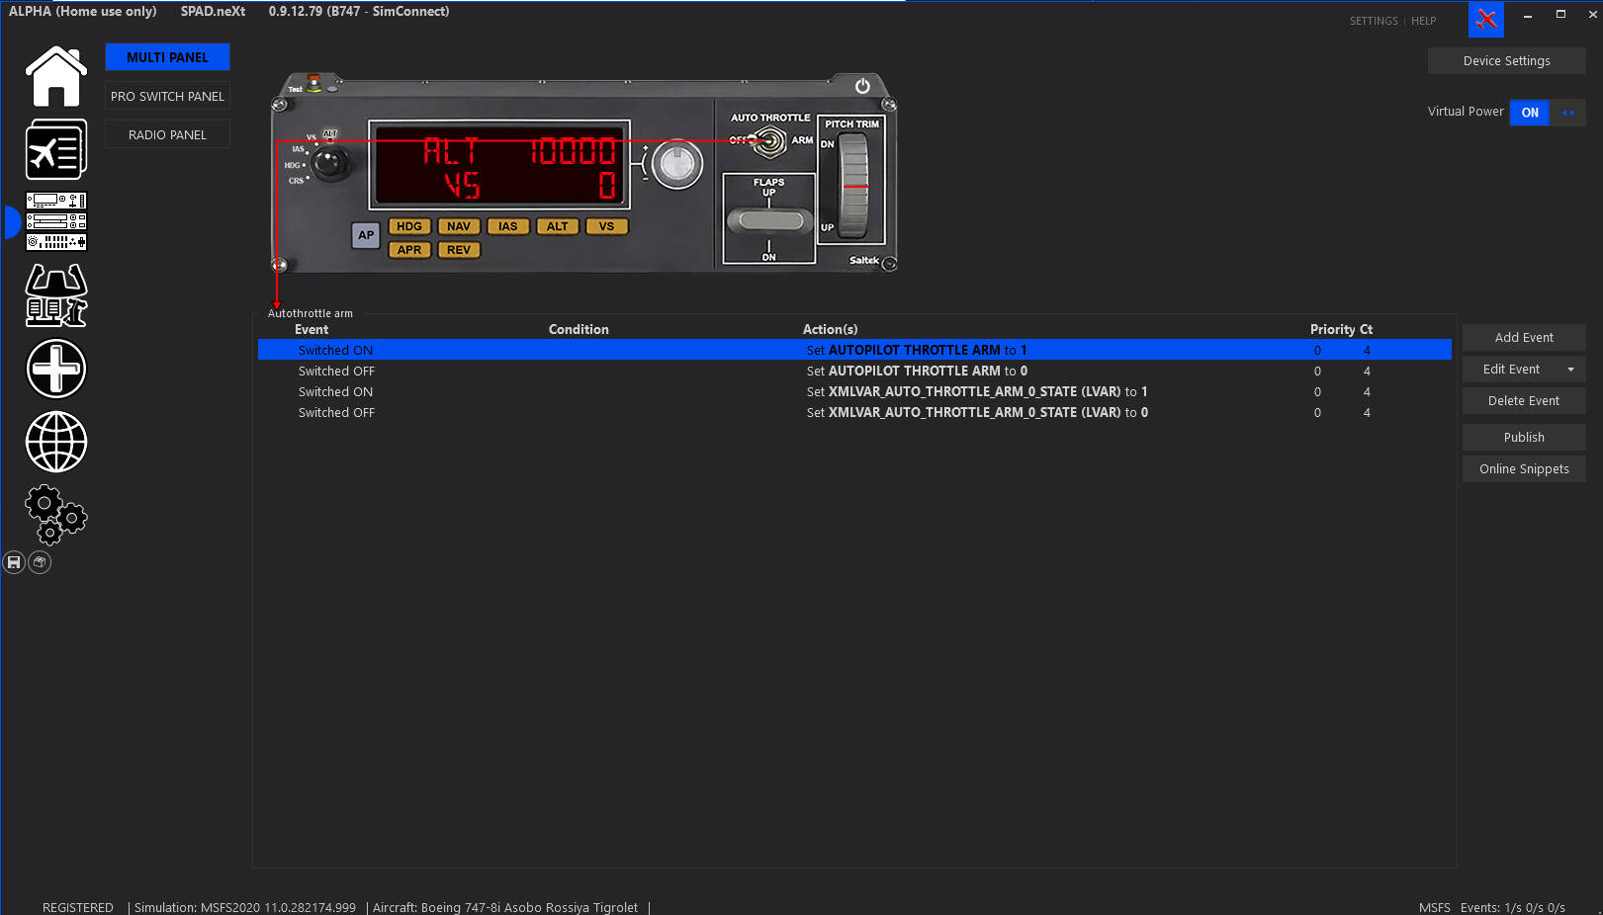This screenshot has height=915, width=1603.
Task: Click the power icon on the multipanel image
Action: [863, 87]
